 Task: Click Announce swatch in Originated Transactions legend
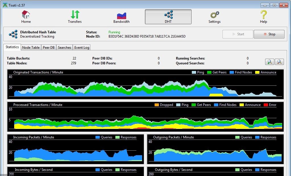click(257, 72)
